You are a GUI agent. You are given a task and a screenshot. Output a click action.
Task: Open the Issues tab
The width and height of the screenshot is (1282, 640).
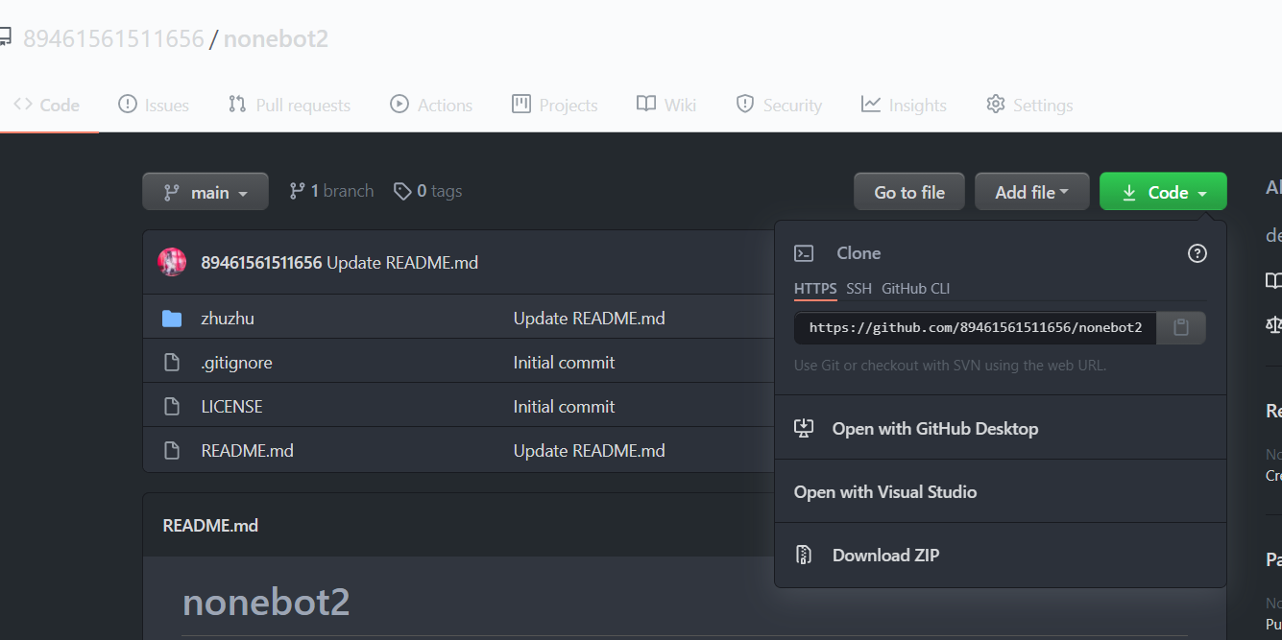(154, 105)
